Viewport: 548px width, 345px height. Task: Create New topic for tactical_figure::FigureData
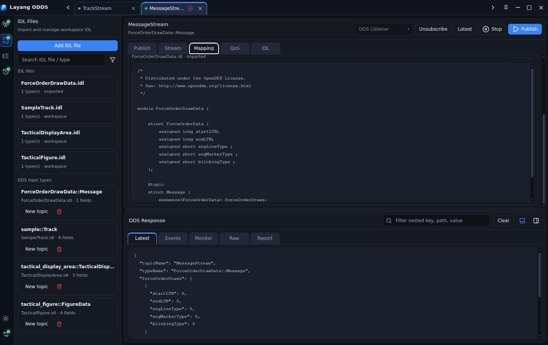[x=37, y=324]
